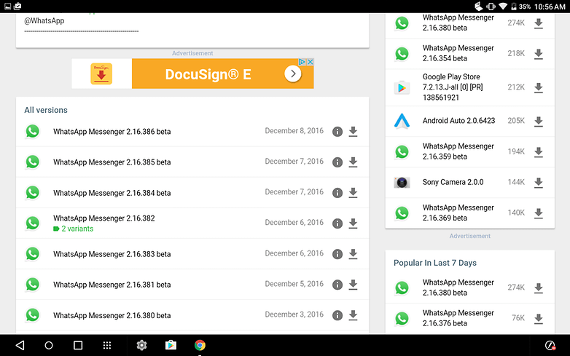Image resolution: width=570 pixels, height=356 pixels.
Task: Click the December 5, 2016 date
Action: tap(294, 284)
